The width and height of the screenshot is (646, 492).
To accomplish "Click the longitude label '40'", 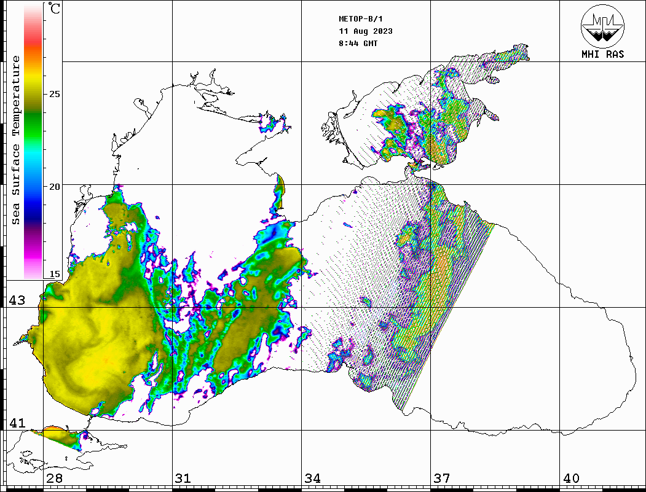I will pos(570,478).
